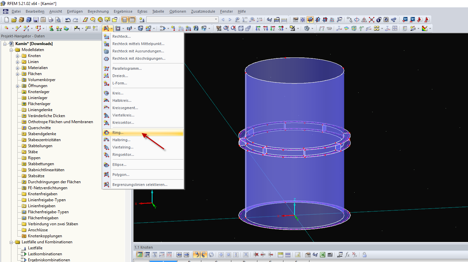
Task: Open an existing project with the folder icon
Action: click(14, 20)
